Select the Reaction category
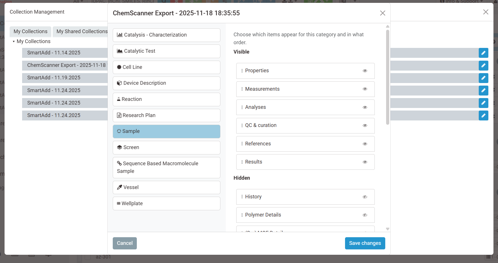This screenshot has height=263, width=498. coord(166,99)
